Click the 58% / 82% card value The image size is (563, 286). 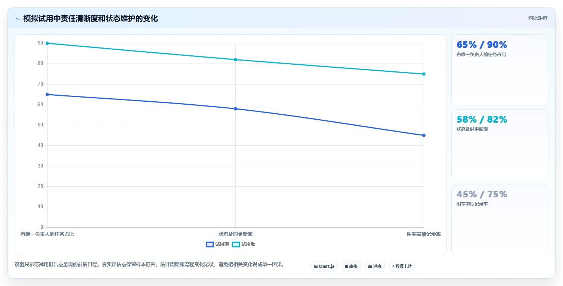pos(482,120)
